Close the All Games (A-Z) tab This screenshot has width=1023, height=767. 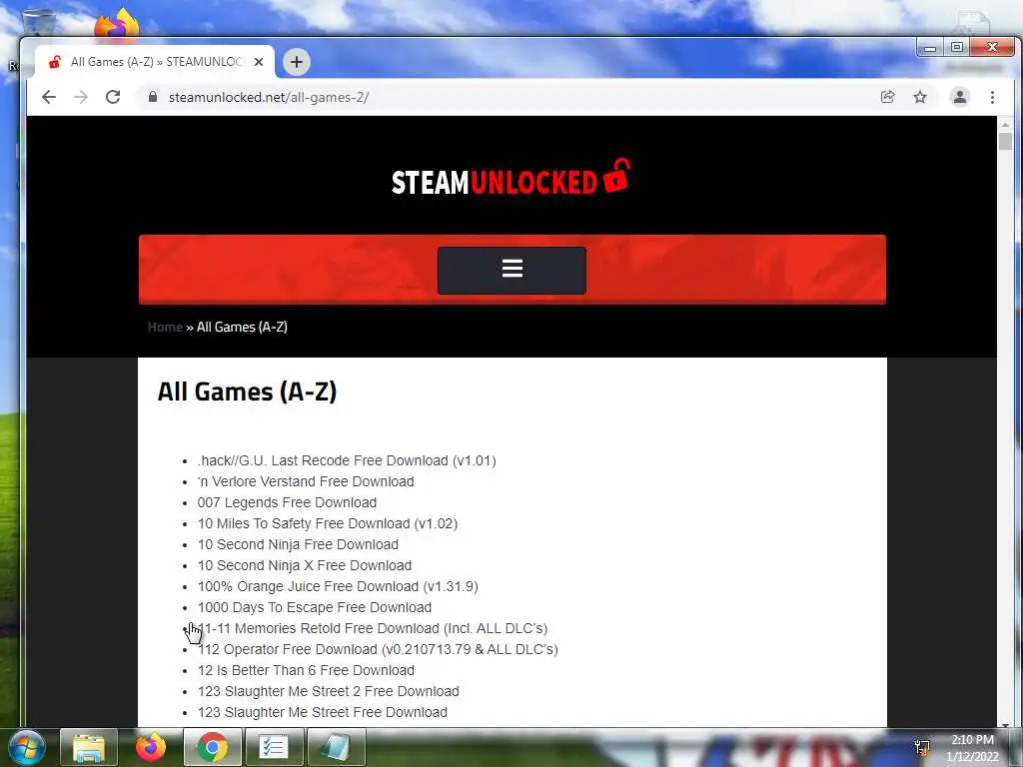coord(259,62)
